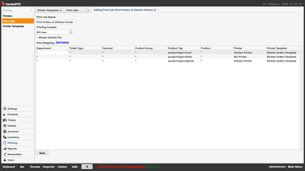Click the Reports chart icon
The width and height of the screenshot is (305, 171).
tap(5, 149)
